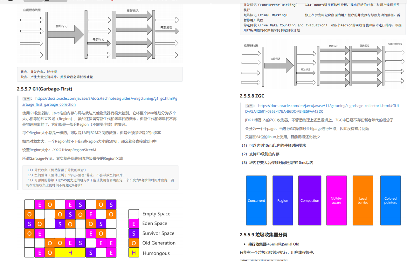Click the 筛选回收 label in the G1 diagram
This screenshot has height=261, width=407.
(x=365, y=46)
